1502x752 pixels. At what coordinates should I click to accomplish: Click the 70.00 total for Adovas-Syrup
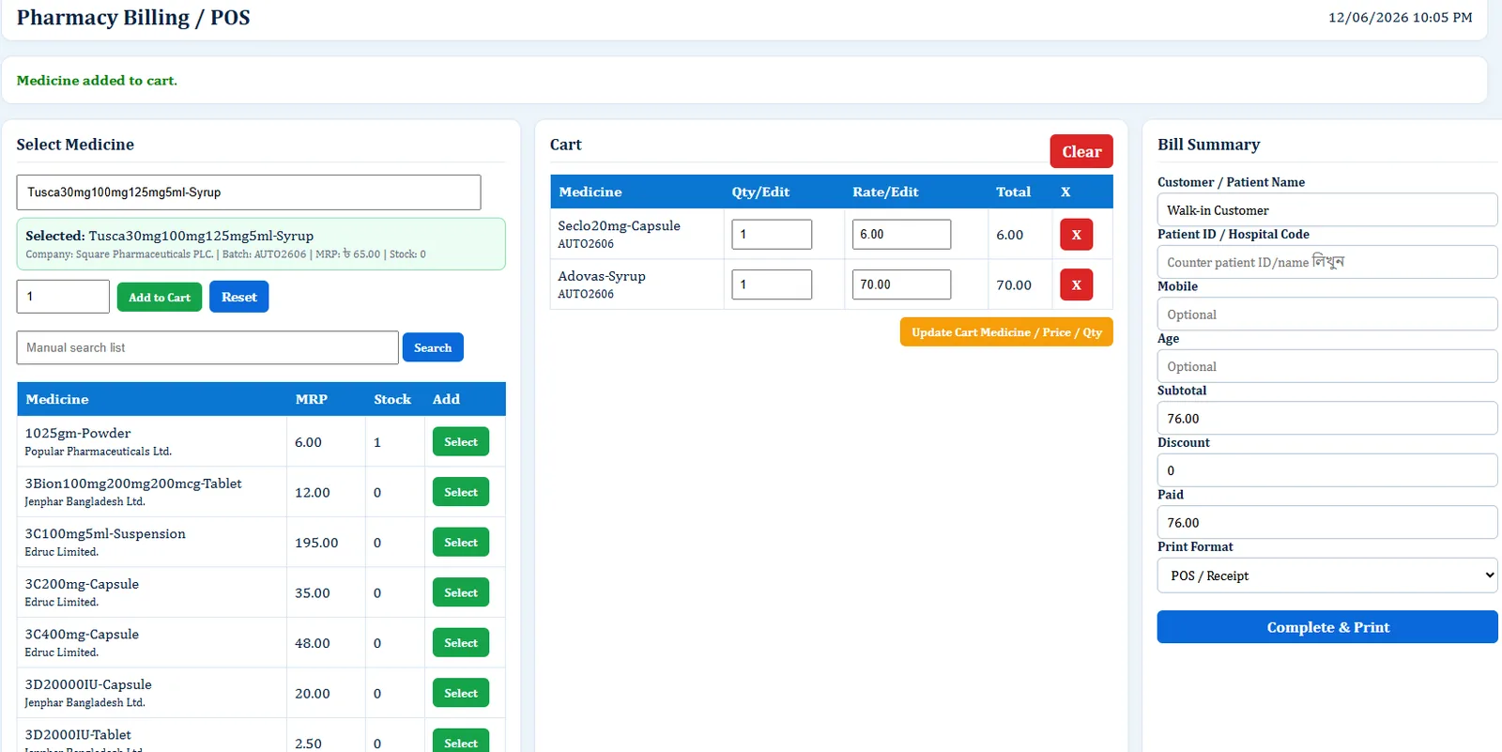pyautogui.click(x=1014, y=285)
